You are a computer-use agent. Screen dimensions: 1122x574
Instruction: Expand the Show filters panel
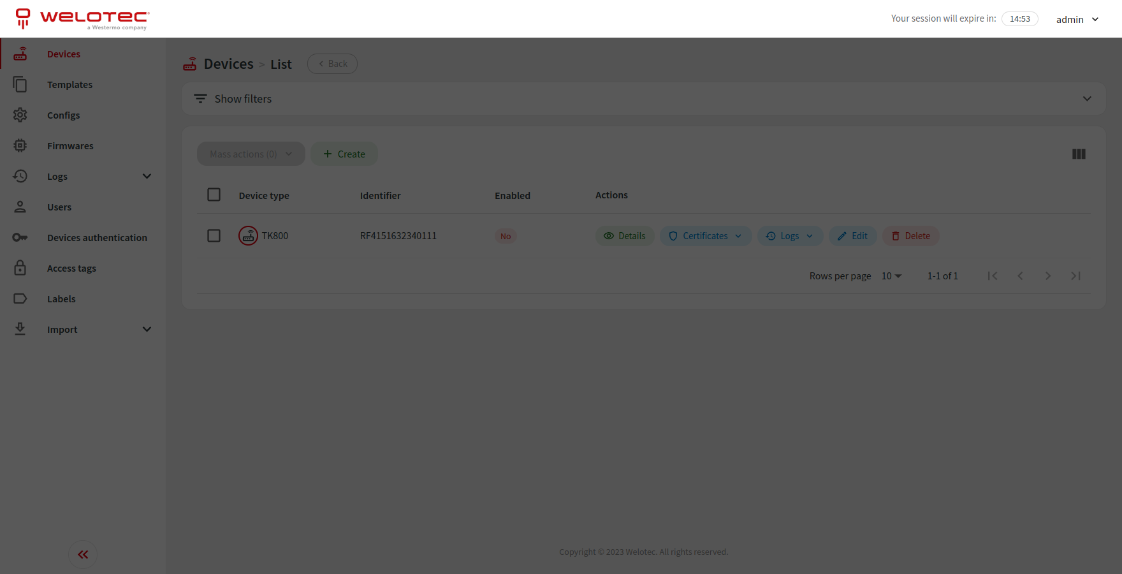[242, 98]
